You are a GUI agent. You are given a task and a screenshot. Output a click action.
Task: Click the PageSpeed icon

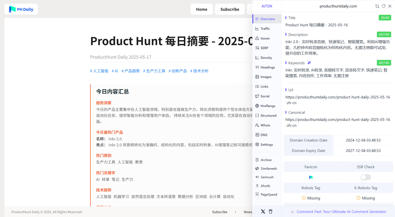(257, 194)
